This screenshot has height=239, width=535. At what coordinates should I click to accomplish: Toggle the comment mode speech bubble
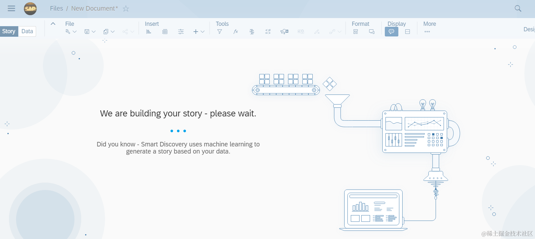[x=392, y=32]
